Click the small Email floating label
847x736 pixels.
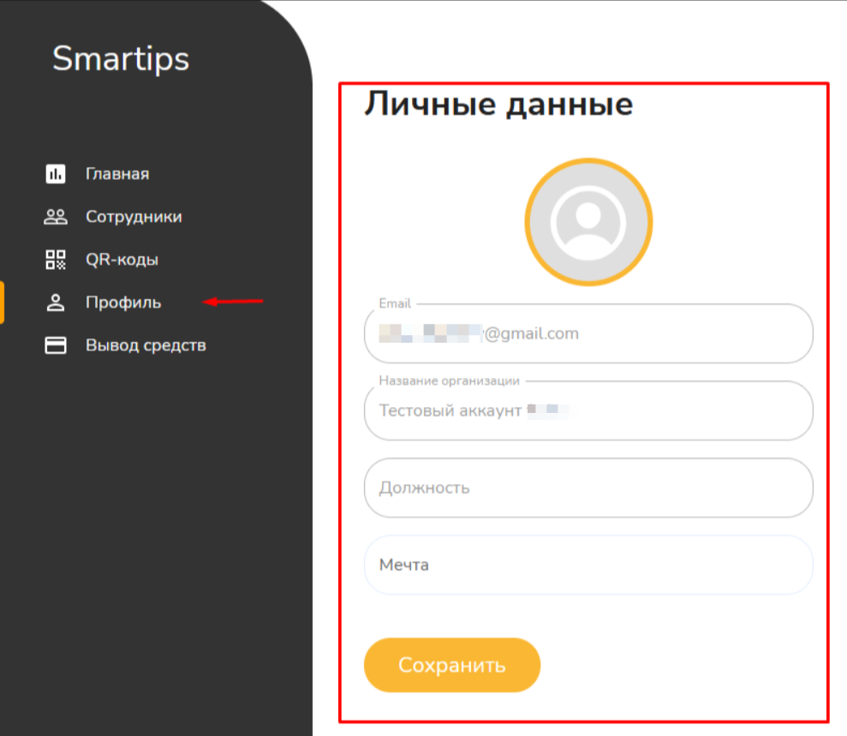[395, 303]
